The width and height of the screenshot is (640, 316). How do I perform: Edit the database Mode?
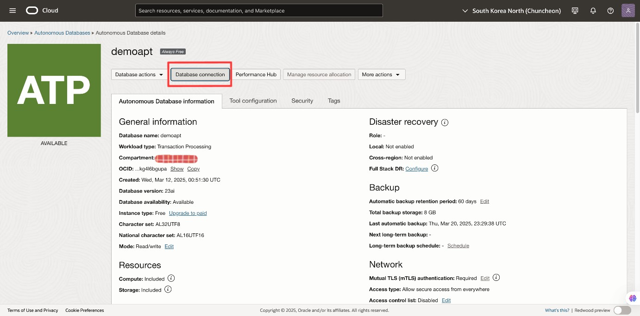[x=169, y=246]
